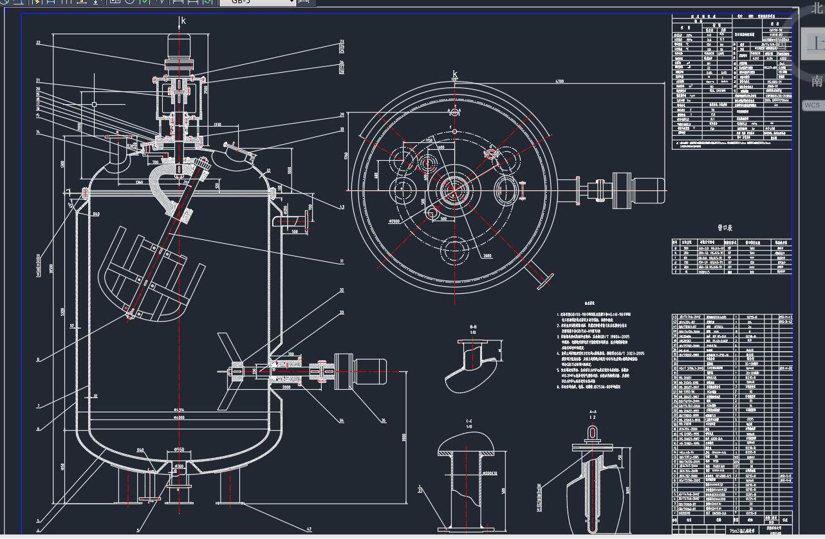Click the ViewCube south label 南

817,81
